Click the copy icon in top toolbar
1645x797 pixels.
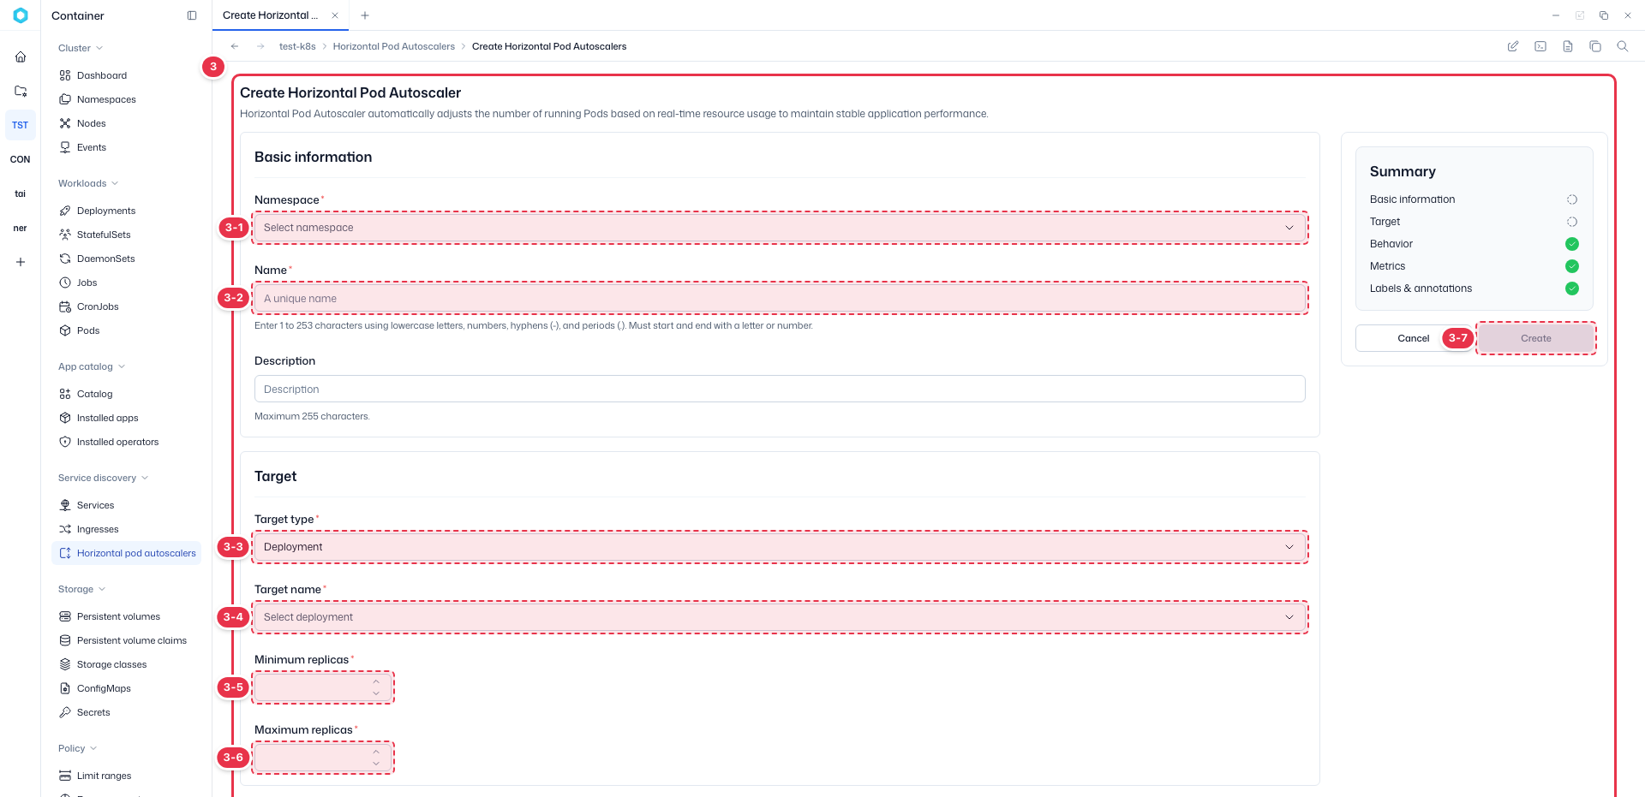pos(1595,46)
